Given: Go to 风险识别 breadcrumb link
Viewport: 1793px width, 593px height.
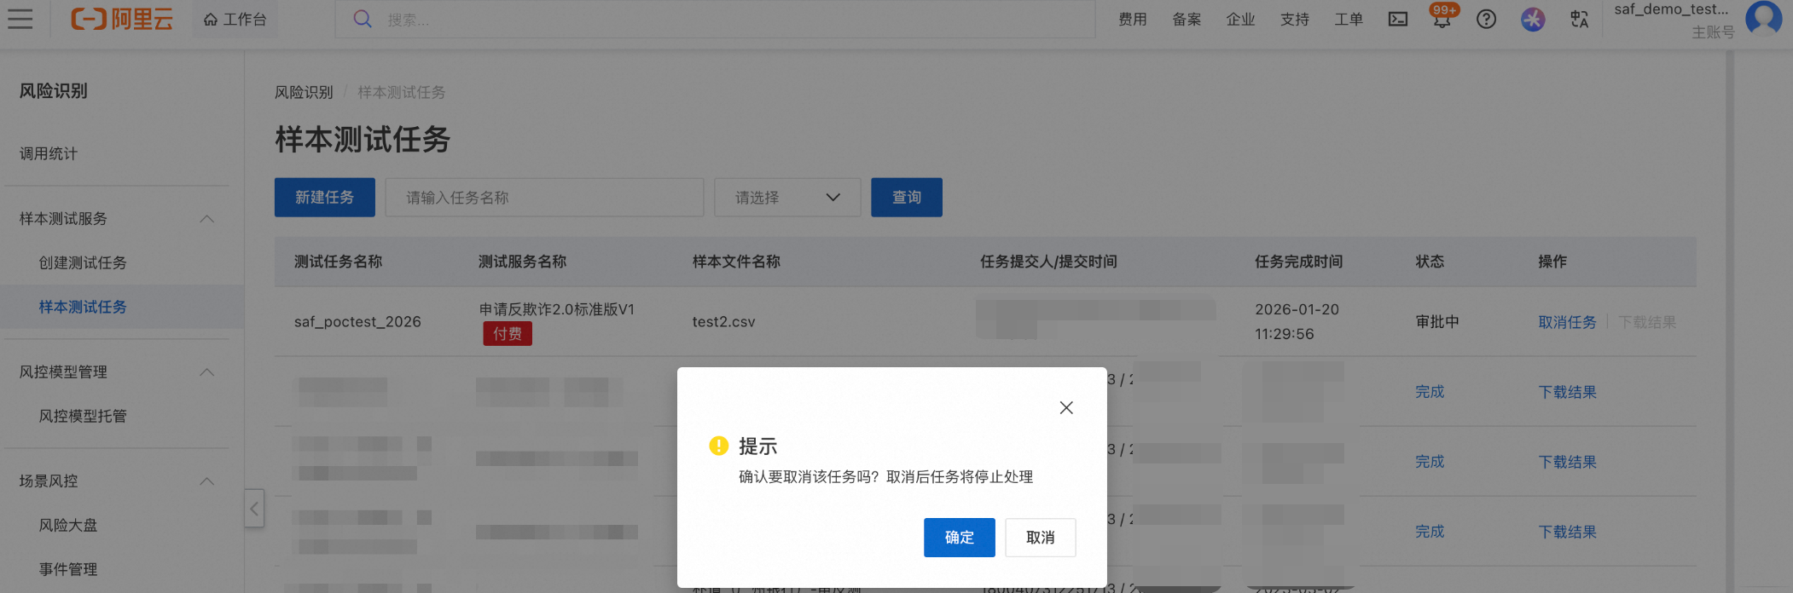Looking at the screenshot, I should coord(304,92).
